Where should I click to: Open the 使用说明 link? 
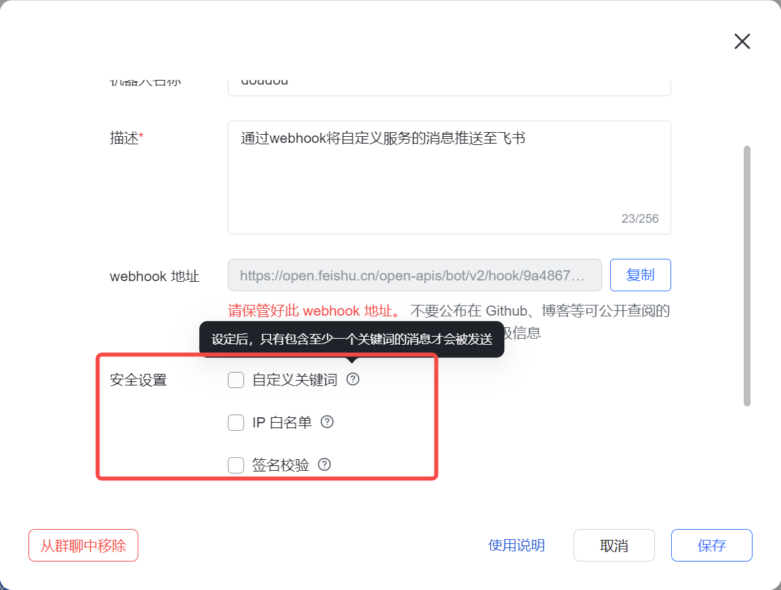tap(517, 545)
